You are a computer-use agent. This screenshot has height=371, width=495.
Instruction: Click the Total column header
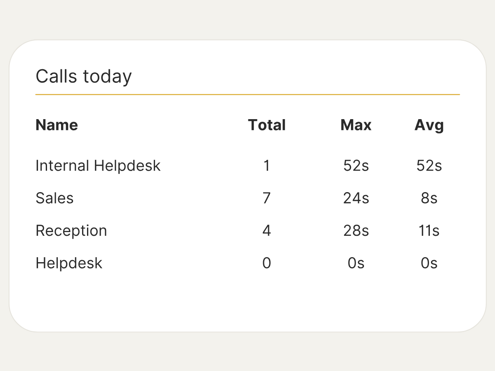click(x=267, y=125)
